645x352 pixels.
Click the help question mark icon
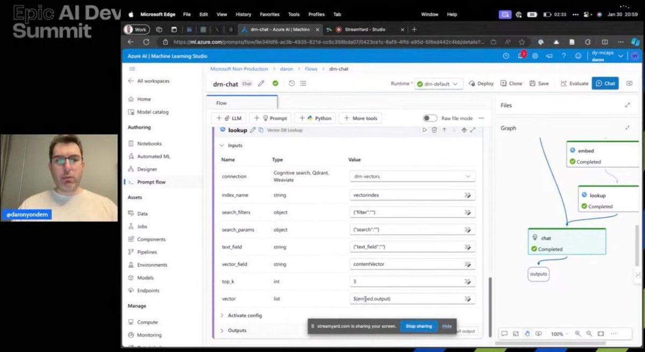564,55
